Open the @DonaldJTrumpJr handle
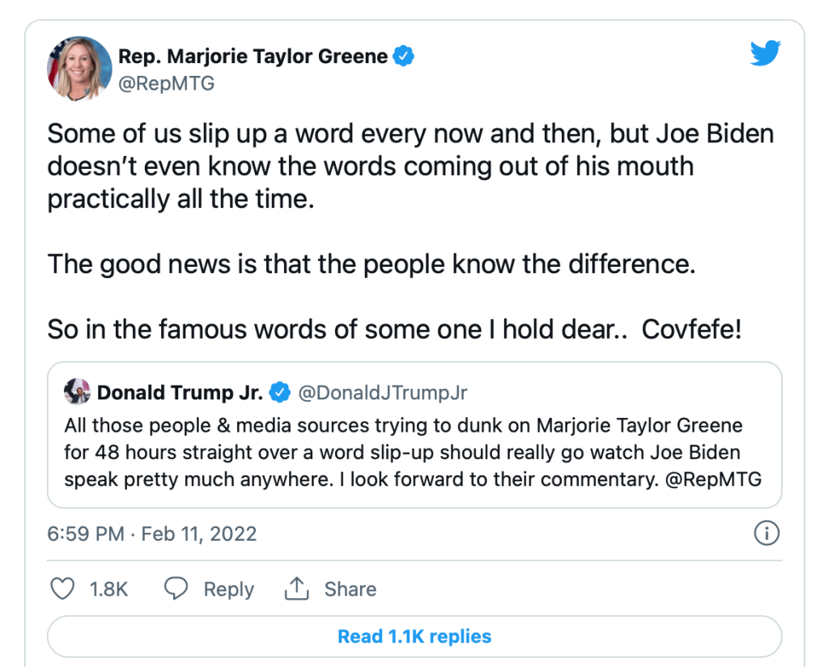Screen dimensions: 828x667 pos(383,394)
